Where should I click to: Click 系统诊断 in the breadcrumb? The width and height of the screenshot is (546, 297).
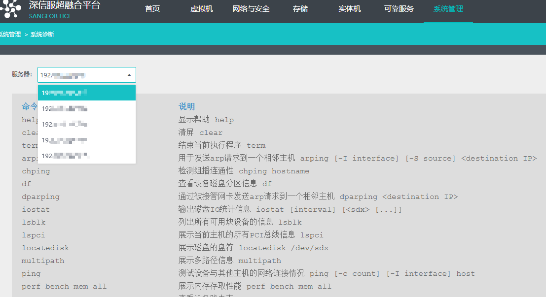(x=42, y=34)
